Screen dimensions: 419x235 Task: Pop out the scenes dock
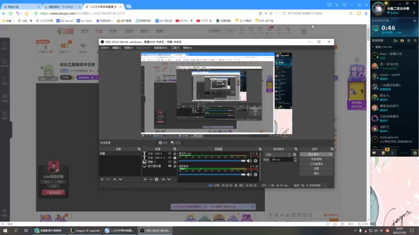coord(139,149)
